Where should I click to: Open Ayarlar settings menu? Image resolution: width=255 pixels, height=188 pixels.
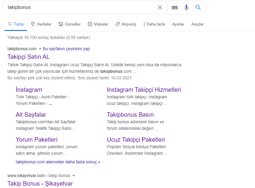coord(178,24)
